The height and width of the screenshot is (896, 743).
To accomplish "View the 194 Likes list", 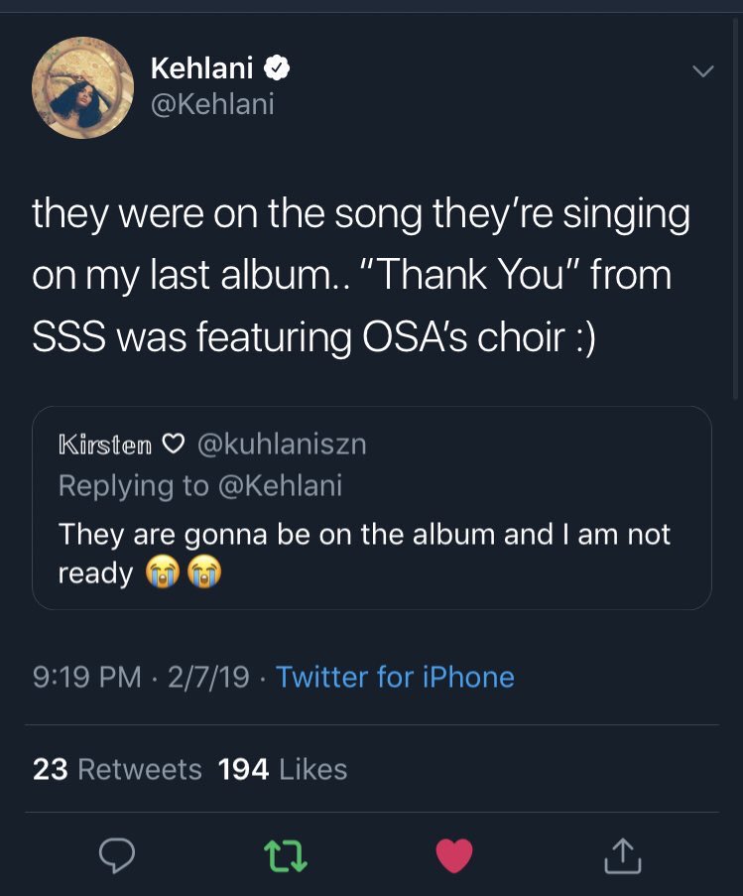I will click(283, 769).
